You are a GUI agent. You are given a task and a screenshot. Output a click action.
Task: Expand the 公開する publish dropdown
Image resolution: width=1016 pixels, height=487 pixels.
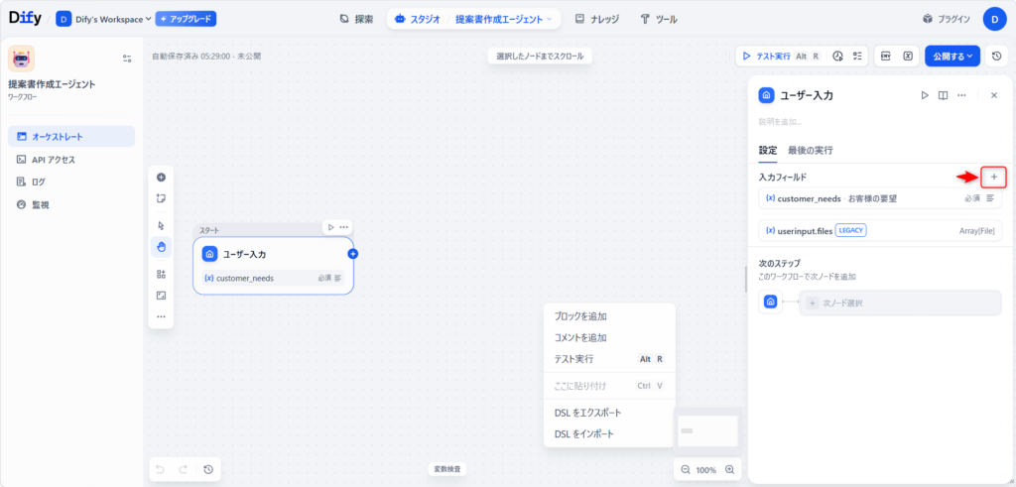coord(952,57)
